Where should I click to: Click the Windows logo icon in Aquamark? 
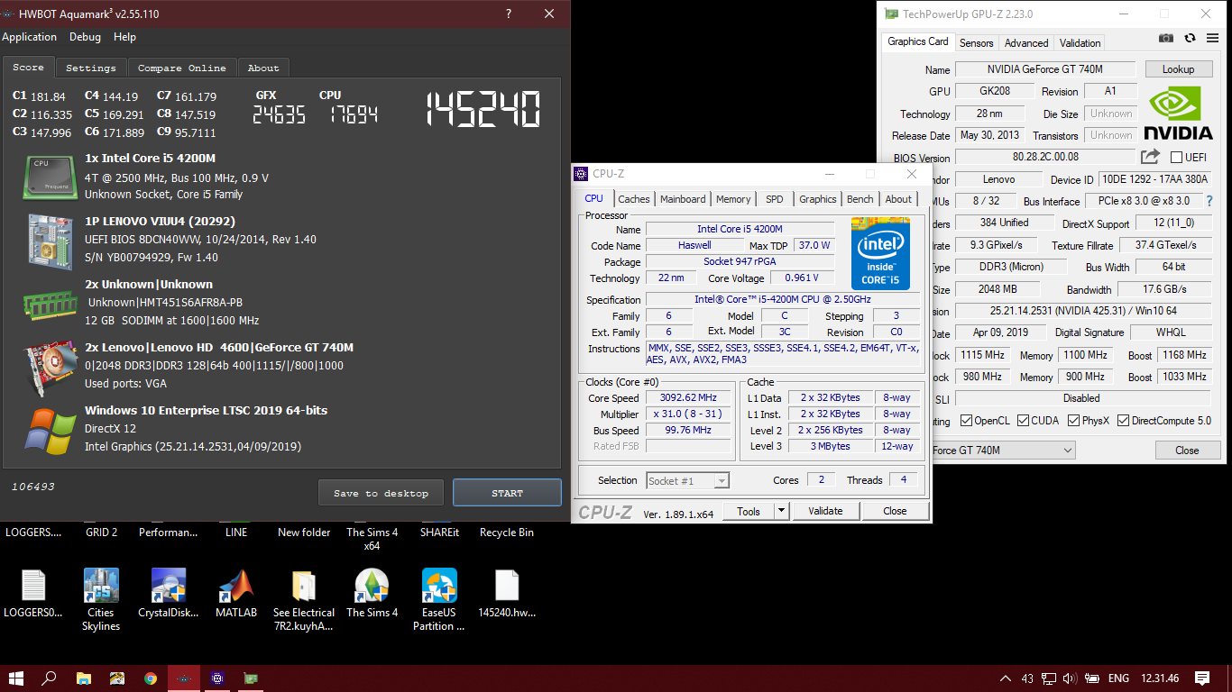tap(50, 431)
